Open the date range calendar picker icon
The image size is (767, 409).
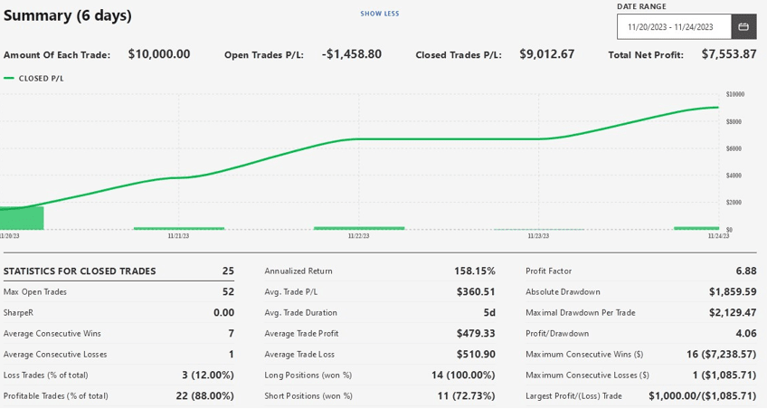743,27
